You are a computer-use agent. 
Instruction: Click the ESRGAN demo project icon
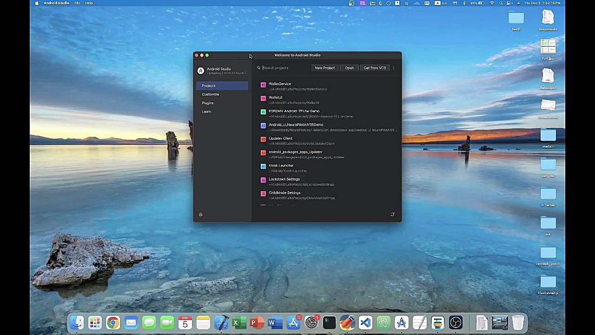pyautogui.click(x=263, y=112)
